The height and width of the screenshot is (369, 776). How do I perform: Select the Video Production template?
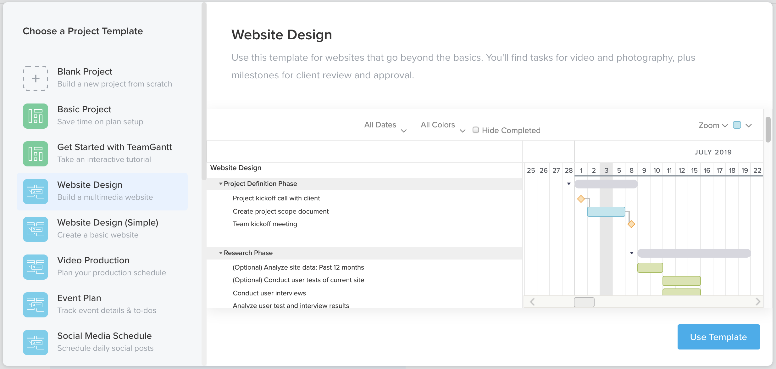point(102,267)
